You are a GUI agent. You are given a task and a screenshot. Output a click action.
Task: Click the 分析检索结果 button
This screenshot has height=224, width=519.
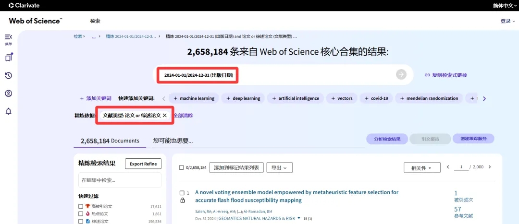tap(387, 139)
